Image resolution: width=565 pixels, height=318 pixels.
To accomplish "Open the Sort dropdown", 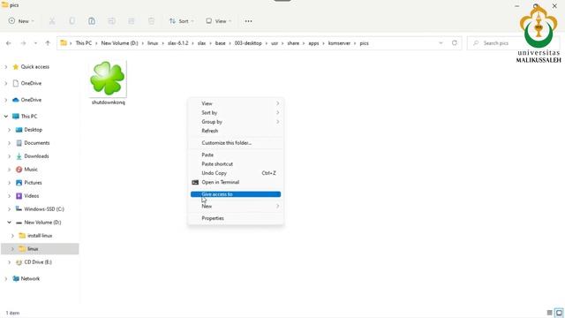I will click(x=181, y=21).
